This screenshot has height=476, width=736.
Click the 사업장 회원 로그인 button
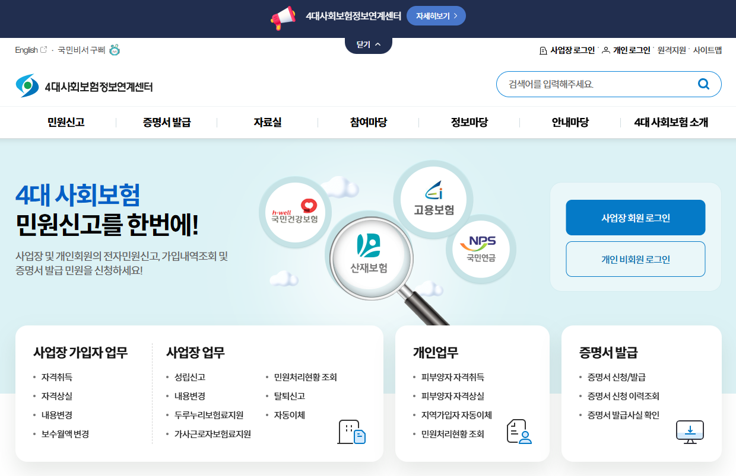pyautogui.click(x=636, y=218)
